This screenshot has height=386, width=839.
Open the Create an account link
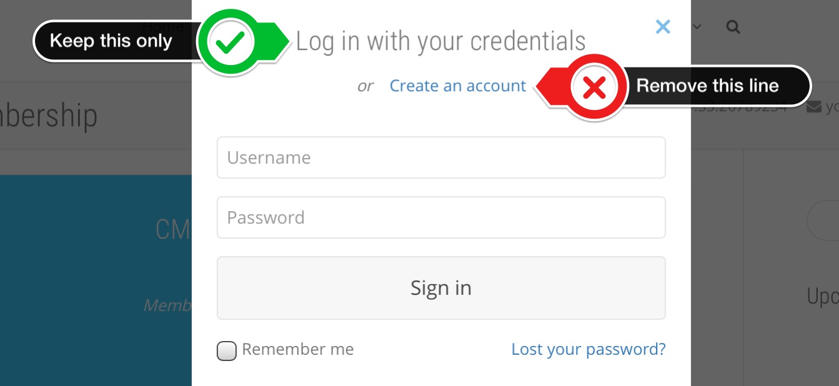[458, 86]
